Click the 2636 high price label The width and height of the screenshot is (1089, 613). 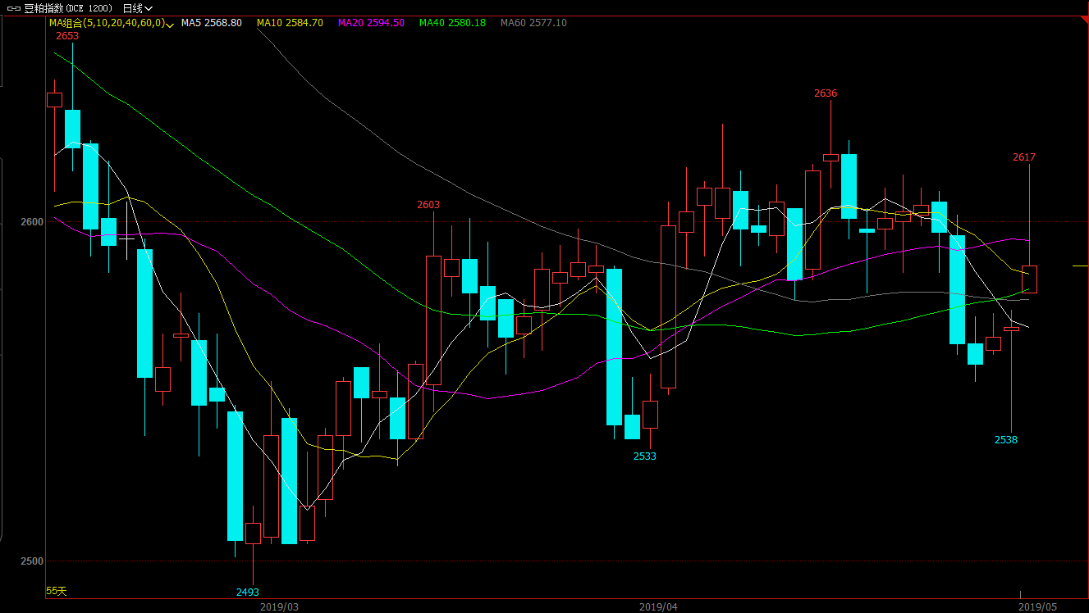[x=826, y=93]
